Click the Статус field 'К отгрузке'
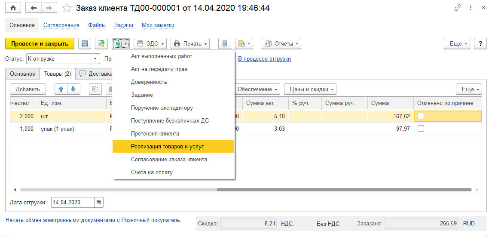495x237 pixels. (59, 59)
